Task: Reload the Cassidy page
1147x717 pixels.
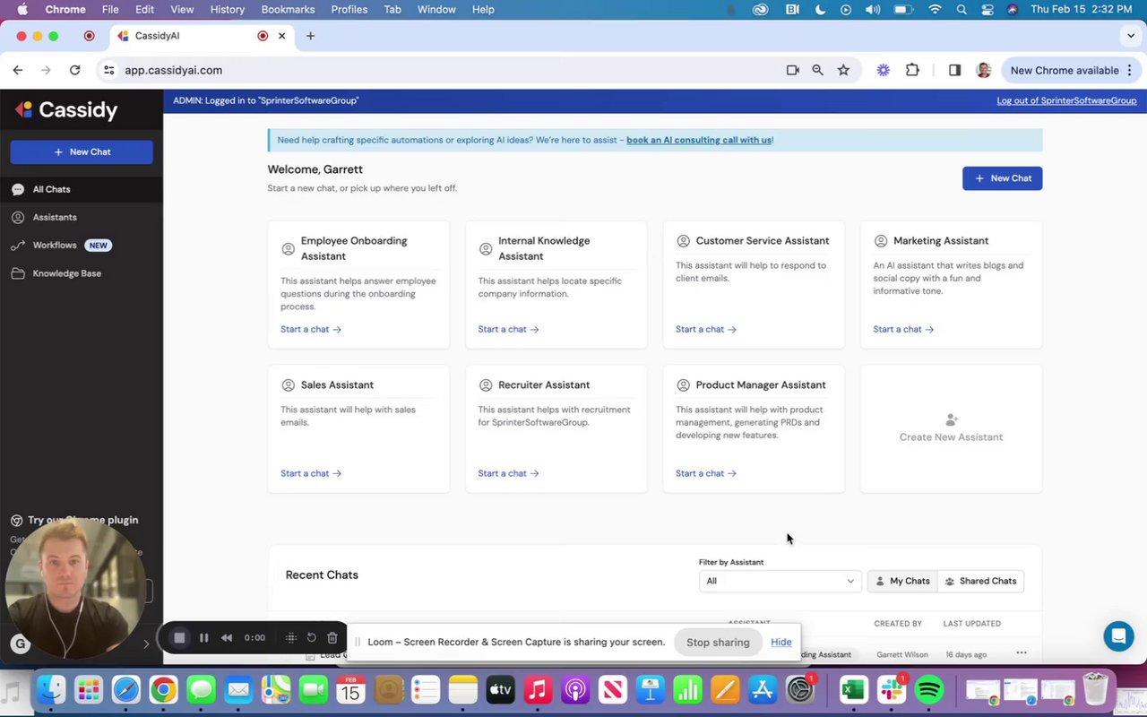Action: tap(75, 70)
